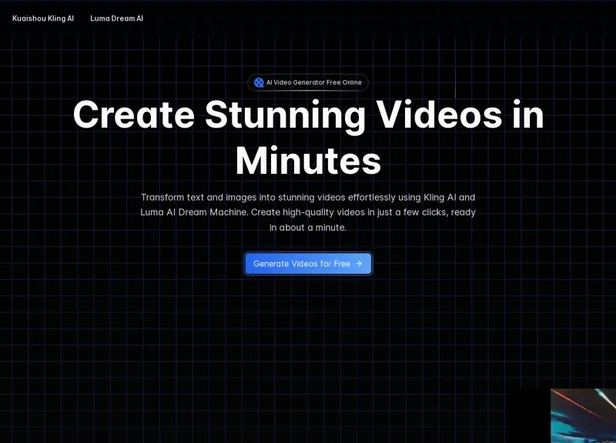Click the Create Stunning Videos in Minutes heading
616x443 pixels.
click(309, 138)
